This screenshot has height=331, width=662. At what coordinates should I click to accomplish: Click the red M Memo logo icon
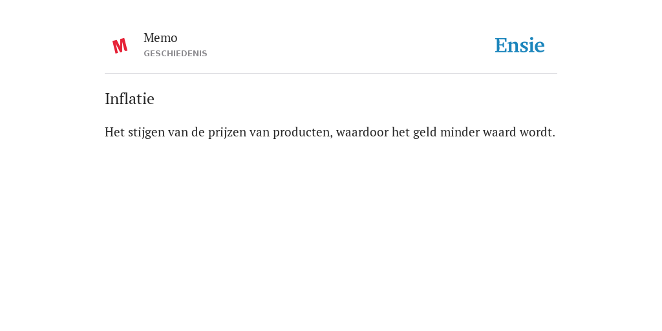pyautogui.click(x=120, y=46)
